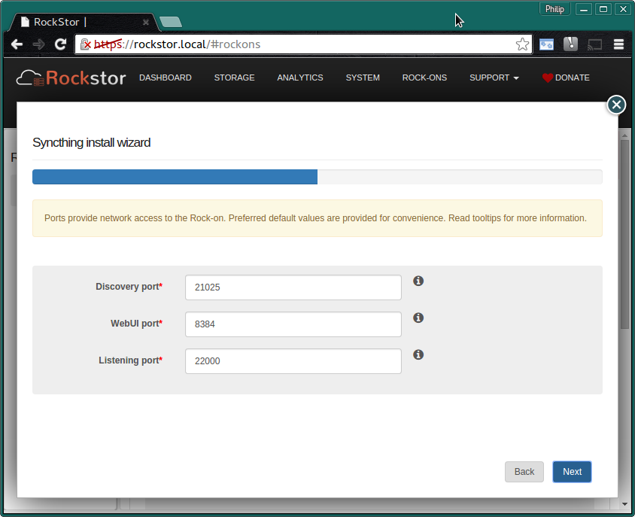Screen dimensions: 635x517
Task: Open a new browser tab
Action: 171,22
